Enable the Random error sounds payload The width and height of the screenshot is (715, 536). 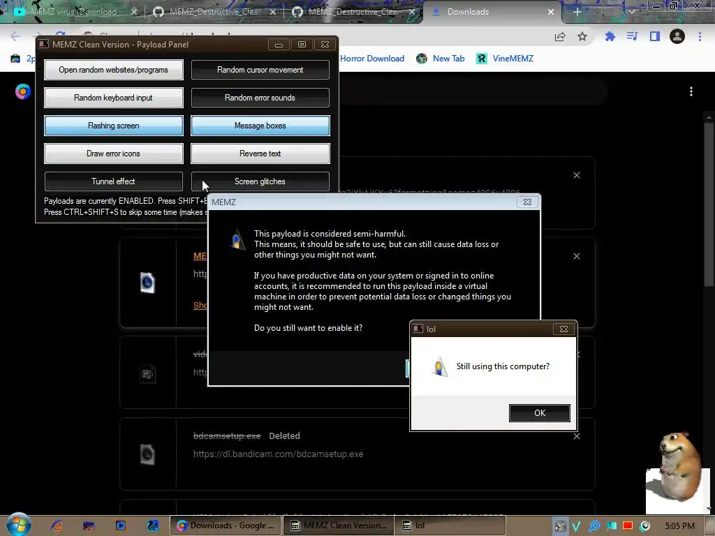pyautogui.click(x=260, y=98)
